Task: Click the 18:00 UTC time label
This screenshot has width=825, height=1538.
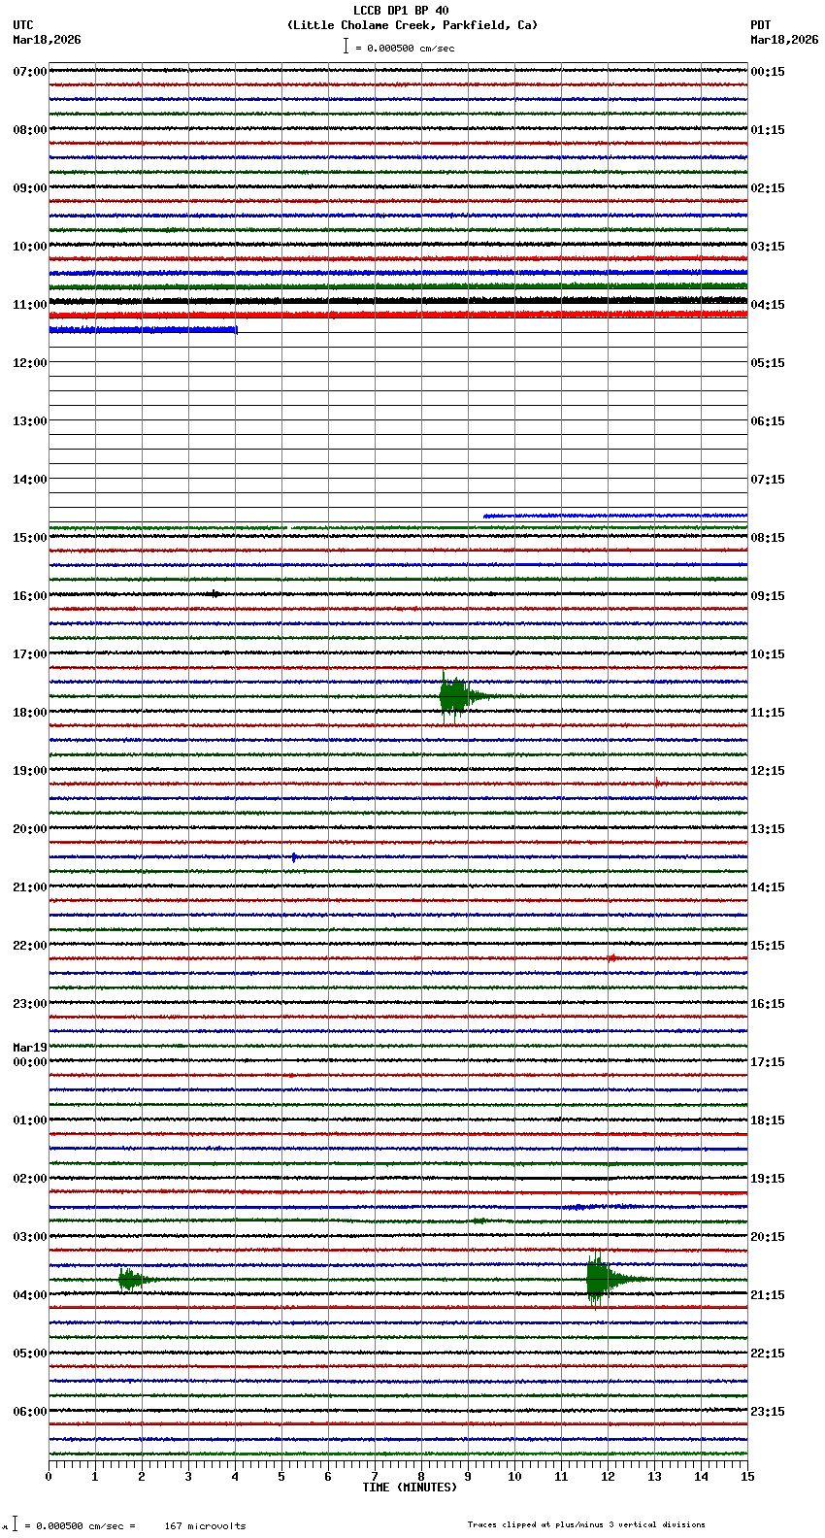Action: click(x=30, y=713)
